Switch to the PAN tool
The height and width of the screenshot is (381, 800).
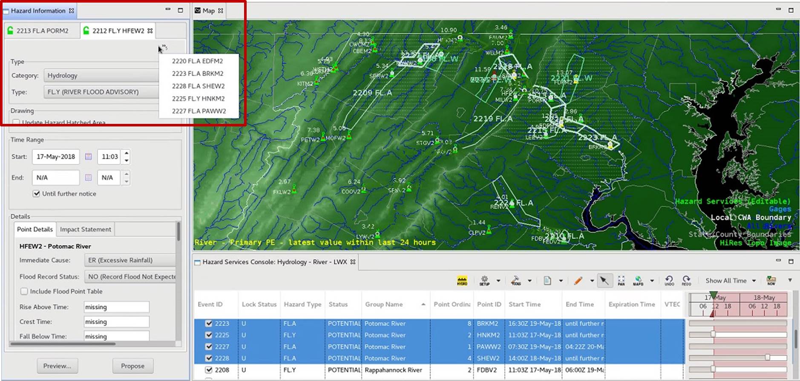[x=621, y=281]
